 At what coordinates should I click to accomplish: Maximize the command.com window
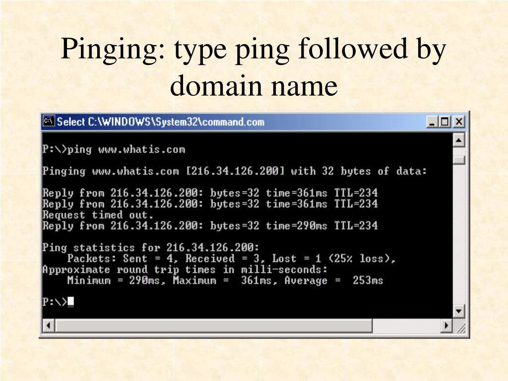(x=444, y=122)
